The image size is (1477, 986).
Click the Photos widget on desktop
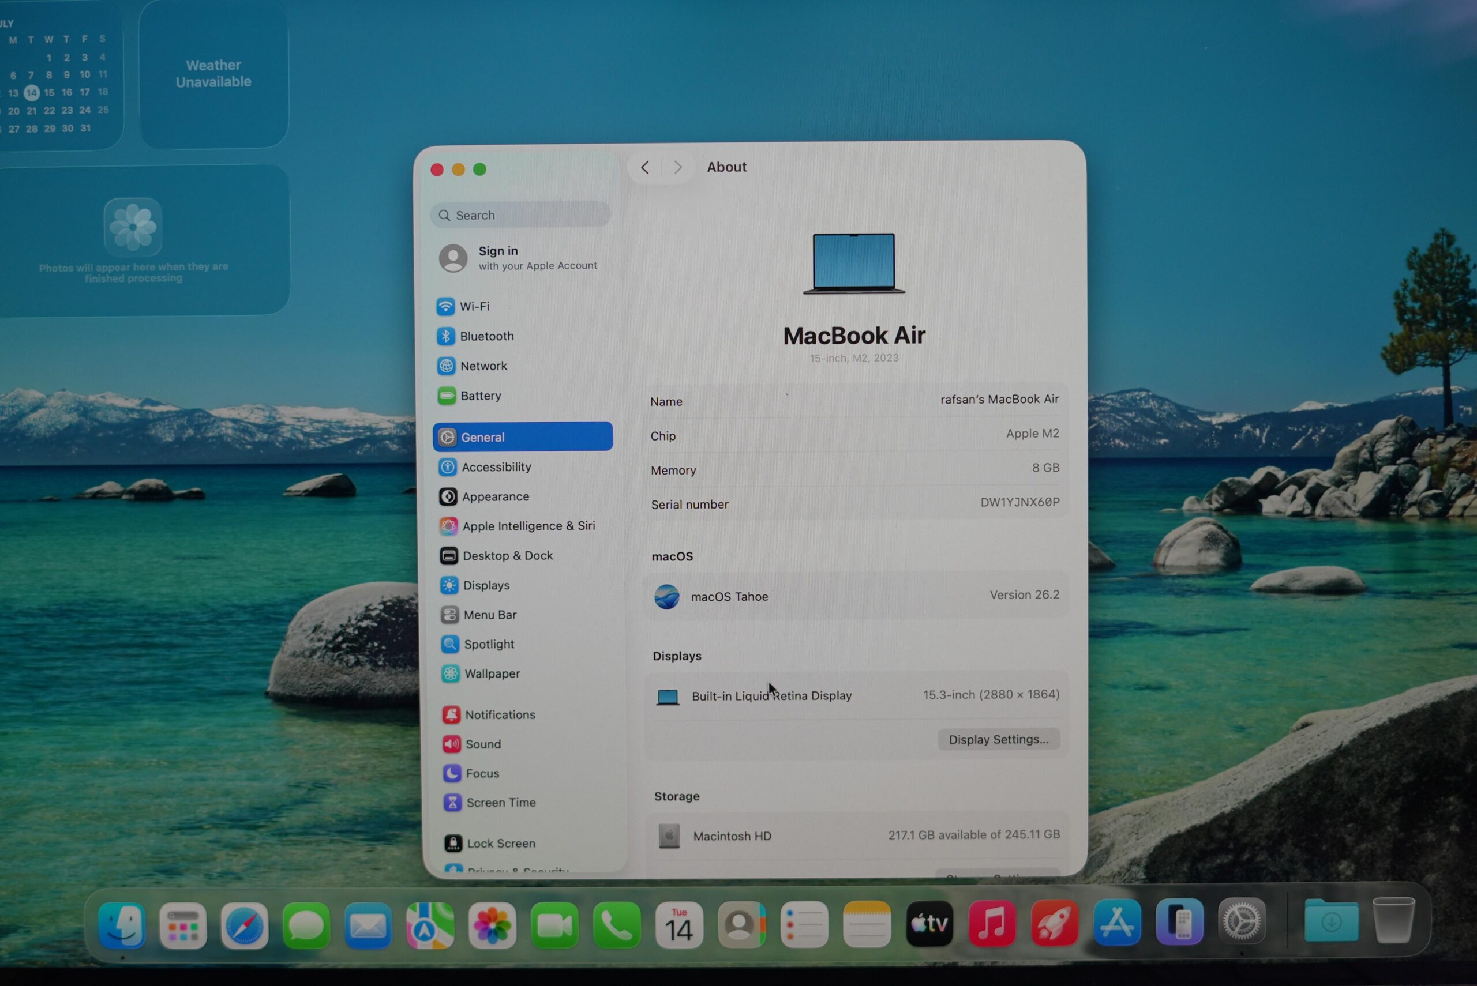(x=145, y=240)
